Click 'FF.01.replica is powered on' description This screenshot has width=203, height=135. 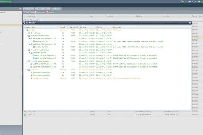135,55
